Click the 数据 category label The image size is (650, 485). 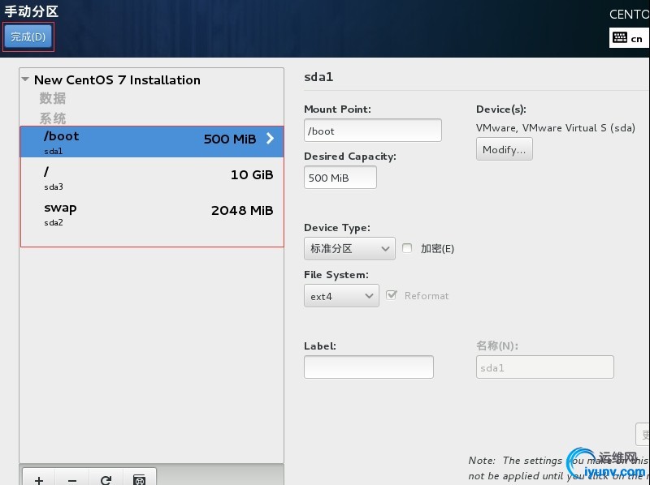(x=53, y=98)
